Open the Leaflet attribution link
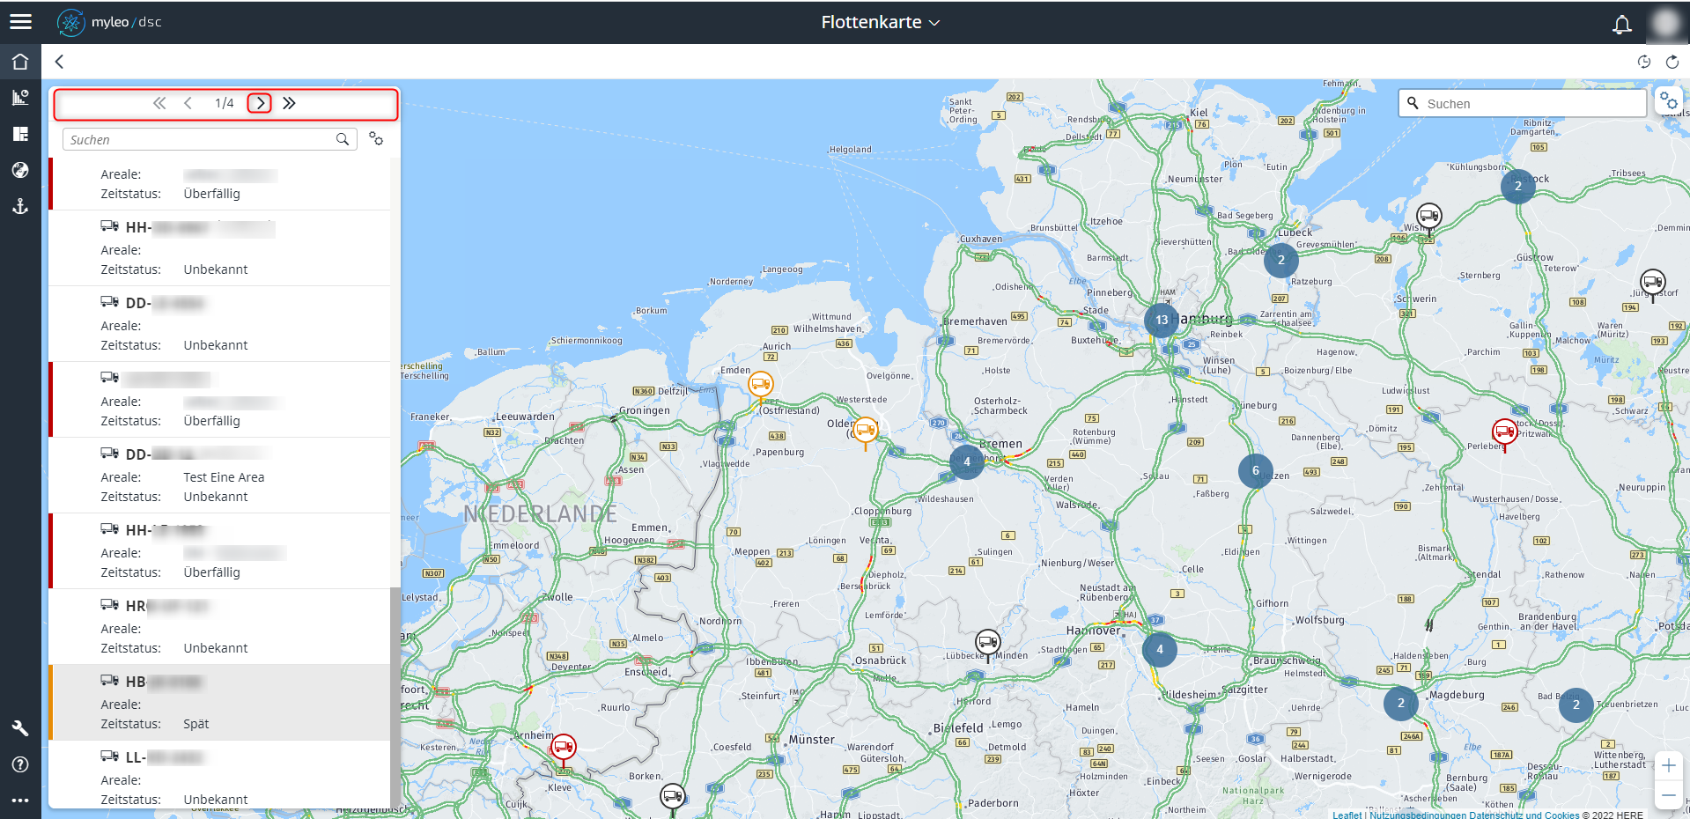 click(x=1347, y=815)
